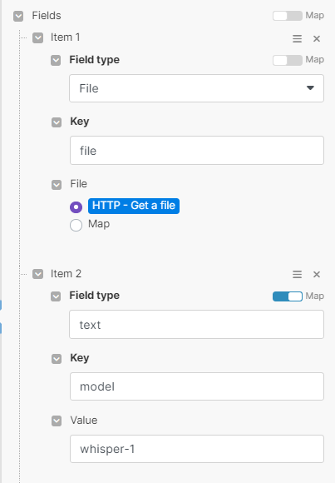Collapse Item 2 Key chevron
Image resolution: width=335 pixels, height=483 pixels.
[57, 359]
